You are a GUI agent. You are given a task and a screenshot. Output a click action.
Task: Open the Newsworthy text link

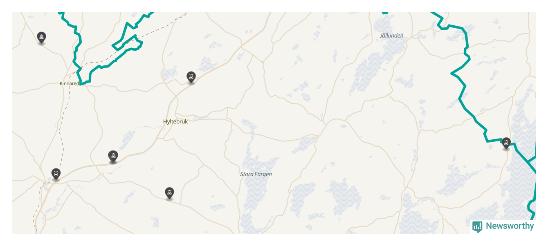tap(510, 226)
